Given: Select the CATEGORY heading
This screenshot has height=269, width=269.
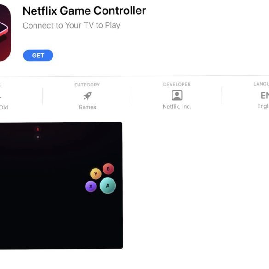Looking at the screenshot, I should click(x=87, y=85).
